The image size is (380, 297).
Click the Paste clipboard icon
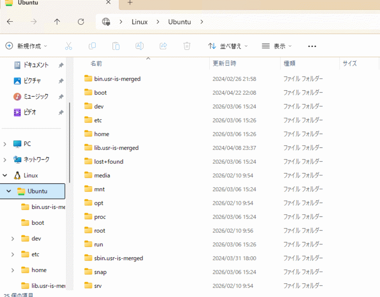tap(116, 46)
